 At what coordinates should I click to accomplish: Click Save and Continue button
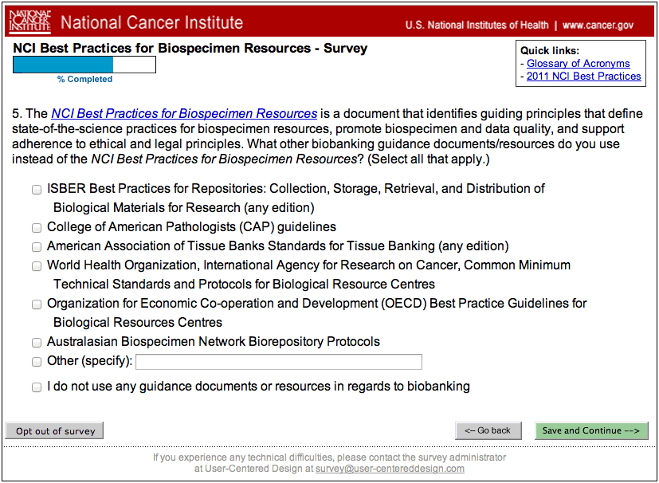pos(590,430)
